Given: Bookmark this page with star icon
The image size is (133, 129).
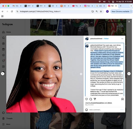Looking at the screenshot, I should coord(101,11).
